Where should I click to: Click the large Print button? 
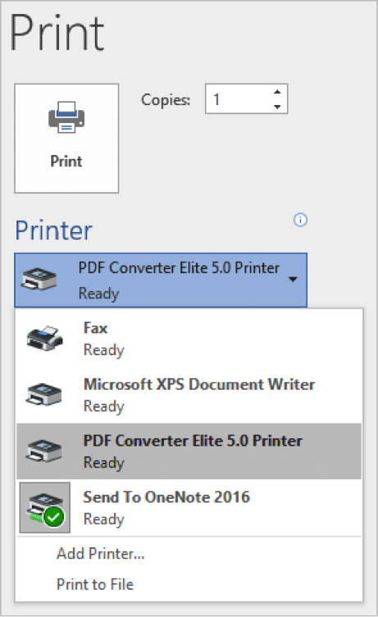[x=66, y=138]
